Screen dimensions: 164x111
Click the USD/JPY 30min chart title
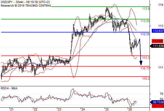point(25,2)
